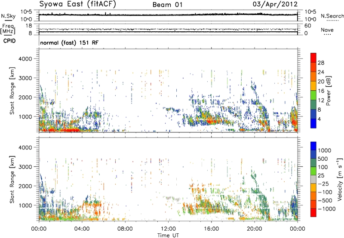344x238 pixels.
Task: Click the right-side Nave axis value '60'
Action: pyautogui.click(x=308, y=26)
